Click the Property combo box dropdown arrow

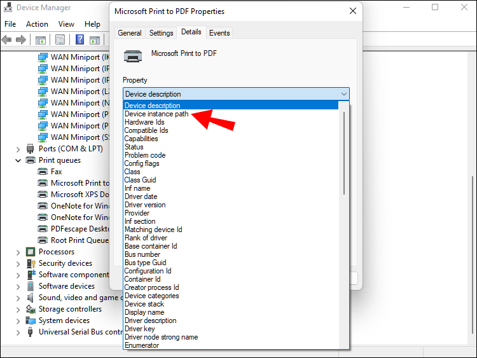coord(343,94)
